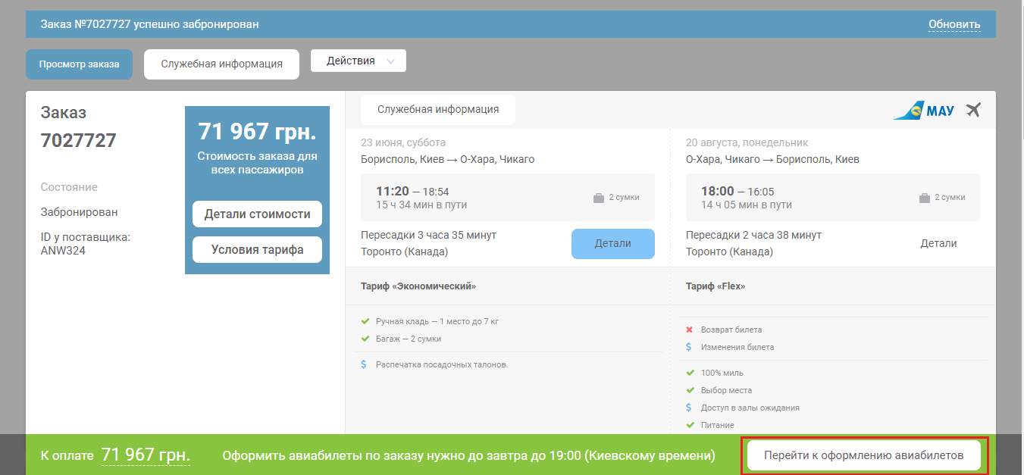
Task: Click the airplane icon beside MAU logo
Action: coord(974,110)
